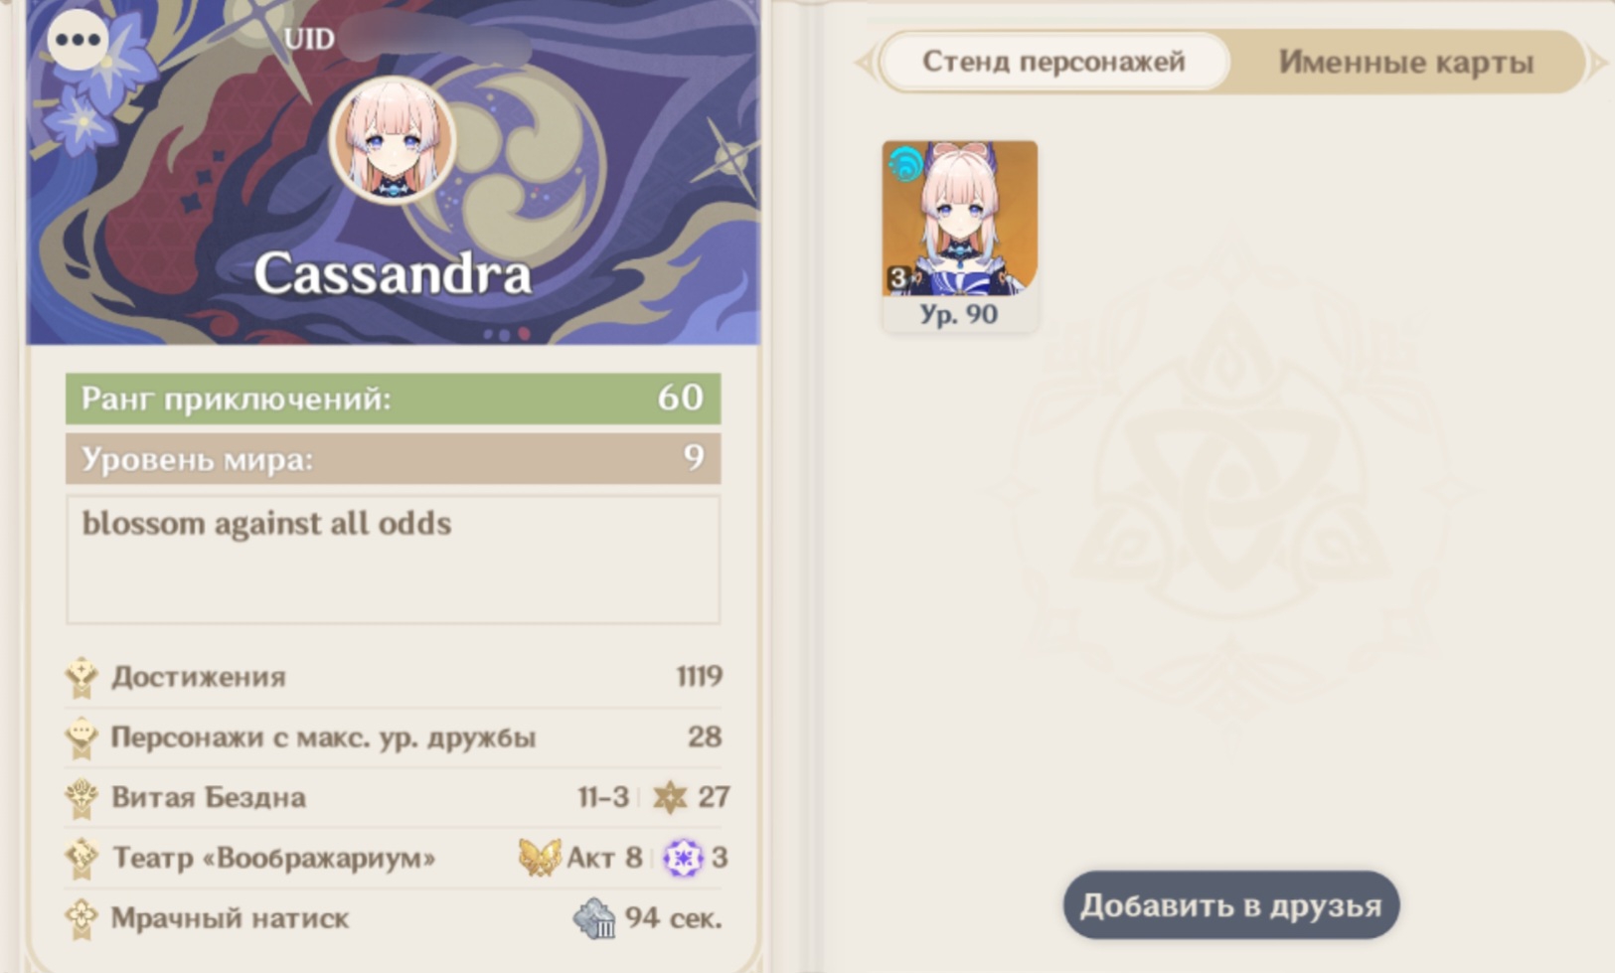This screenshot has width=1615, height=973.
Task: Click the right arrow beside the tabs
Action: tap(1597, 64)
